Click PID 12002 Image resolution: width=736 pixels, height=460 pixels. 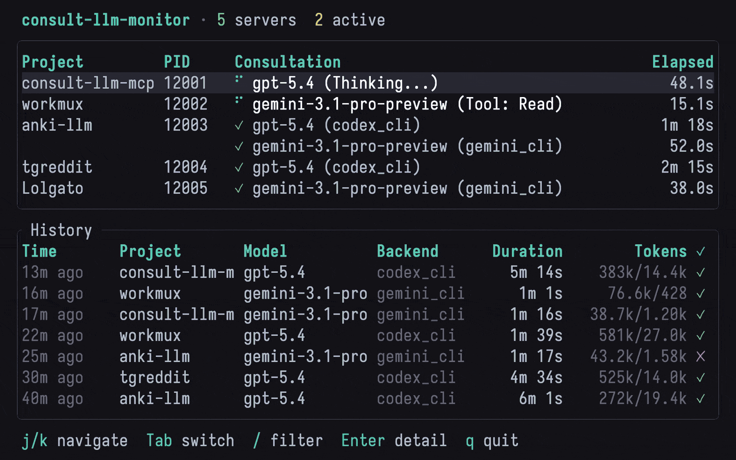(186, 104)
